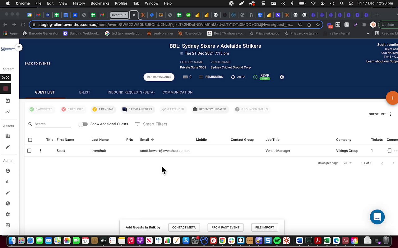Viewport: 398px width, 248px height.
Task: Toggle Show Additional Guests switch
Action: (83, 124)
